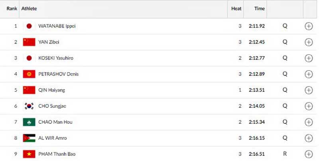319x161 pixels.
Task: Click plus icon for CHAO Man Hou
Action: pos(309,122)
